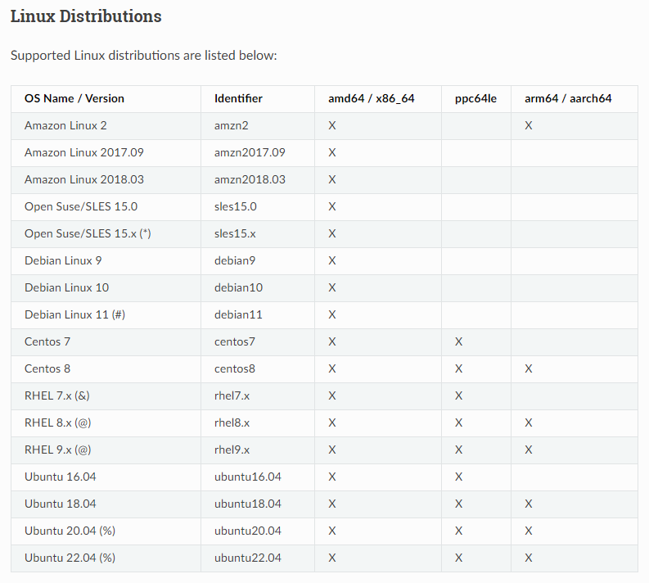Click the arm64 X mark in Centos 8 row
Screen dimensions: 649x583
pyautogui.click(x=529, y=368)
